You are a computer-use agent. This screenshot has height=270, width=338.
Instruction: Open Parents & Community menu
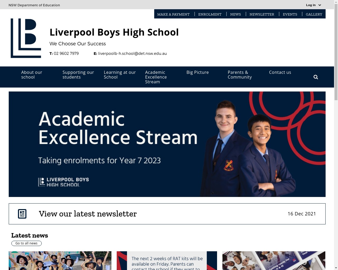pos(240,75)
